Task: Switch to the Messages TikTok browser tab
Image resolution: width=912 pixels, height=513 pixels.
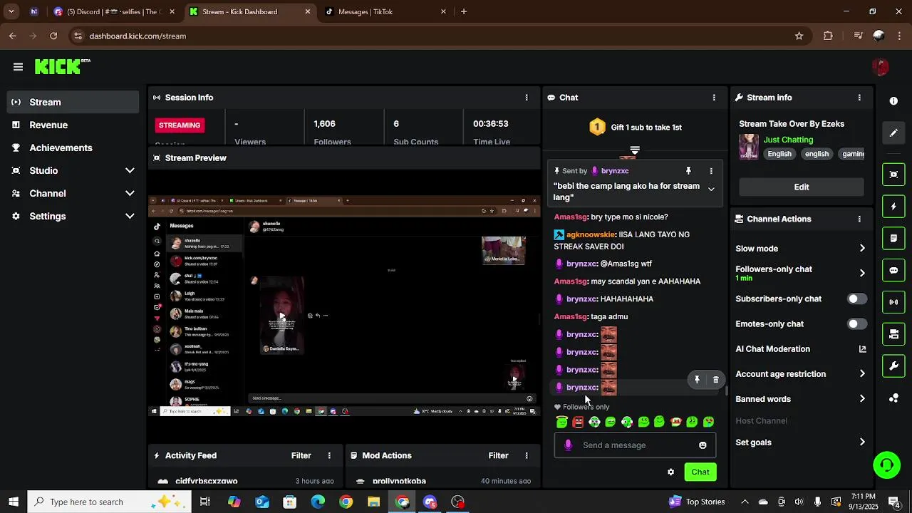Action: (385, 11)
